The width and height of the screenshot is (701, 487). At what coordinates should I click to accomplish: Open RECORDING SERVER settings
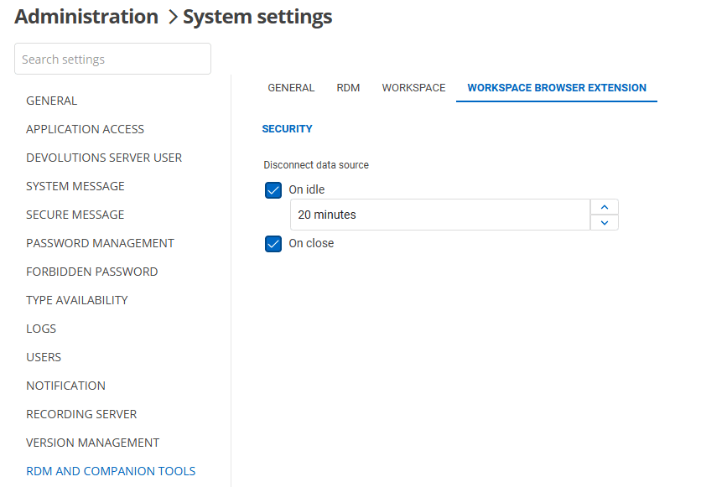click(x=81, y=413)
